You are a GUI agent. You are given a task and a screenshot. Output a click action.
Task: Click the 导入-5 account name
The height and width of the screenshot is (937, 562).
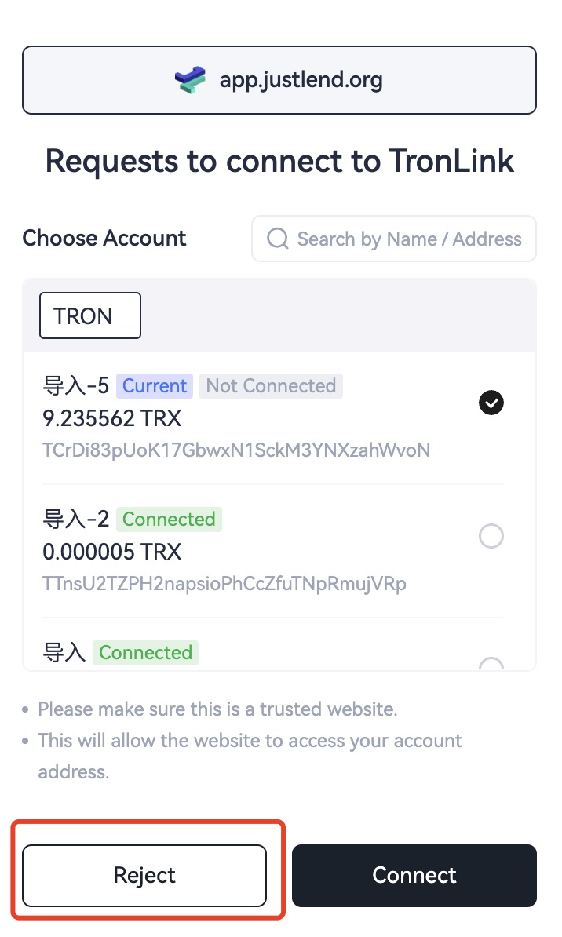(x=75, y=386)
